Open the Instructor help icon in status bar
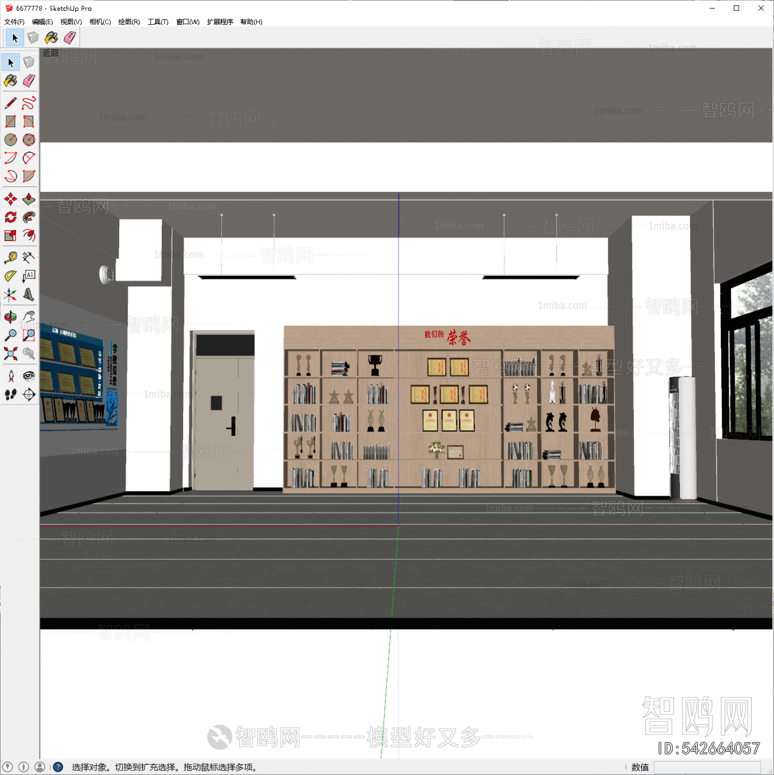The height and width of the screenshot is (775, 774). (x=58, y=767)
